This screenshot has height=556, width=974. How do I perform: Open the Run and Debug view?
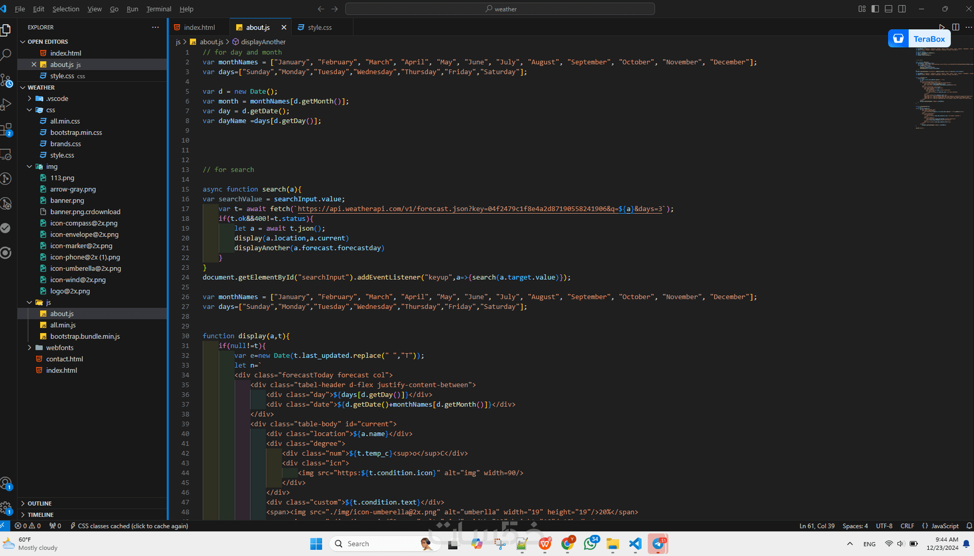pos(7,104)
